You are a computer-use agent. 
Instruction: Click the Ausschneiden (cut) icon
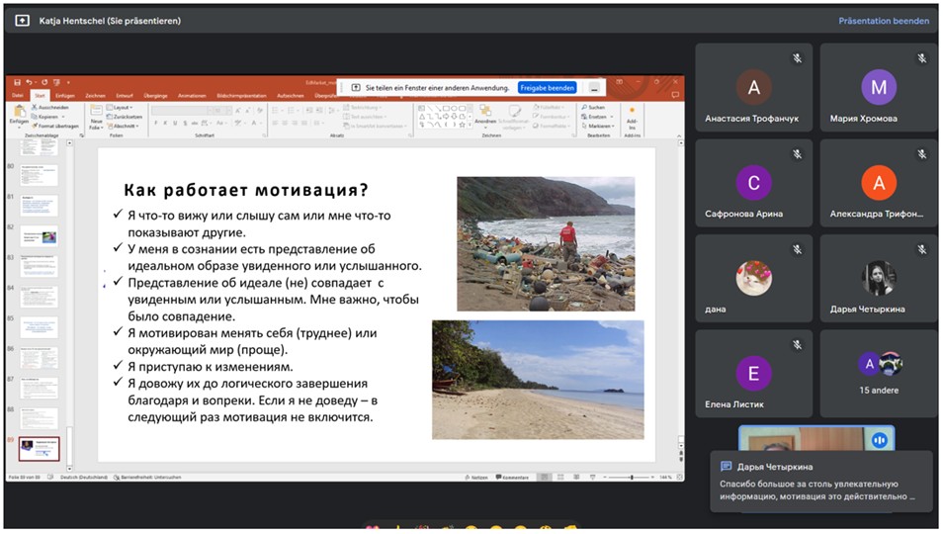[37, 107]
